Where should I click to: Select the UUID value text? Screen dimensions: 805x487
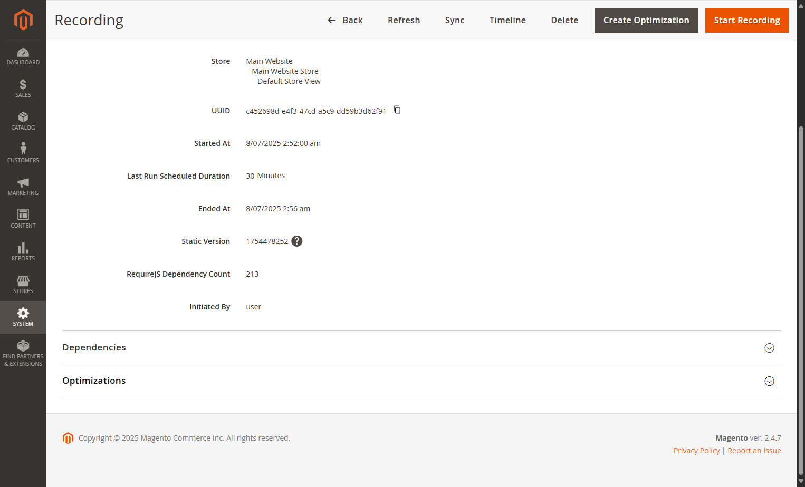pos(316,111)
